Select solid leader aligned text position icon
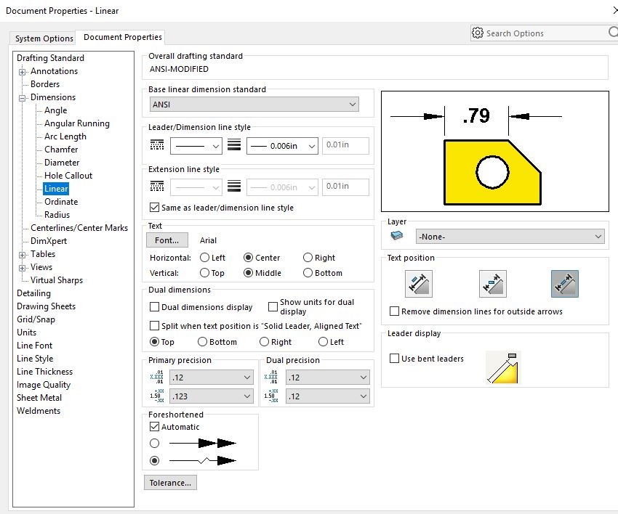The image size is (618, 514). pyautogui.click(x=419, y=284)
